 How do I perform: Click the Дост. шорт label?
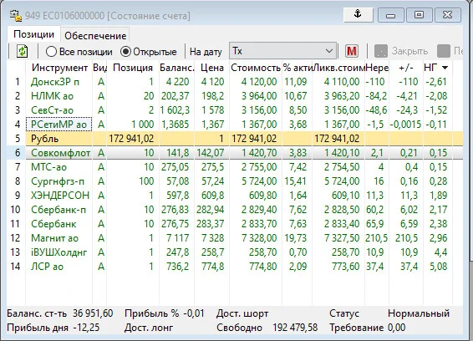(x=242, y=314)
